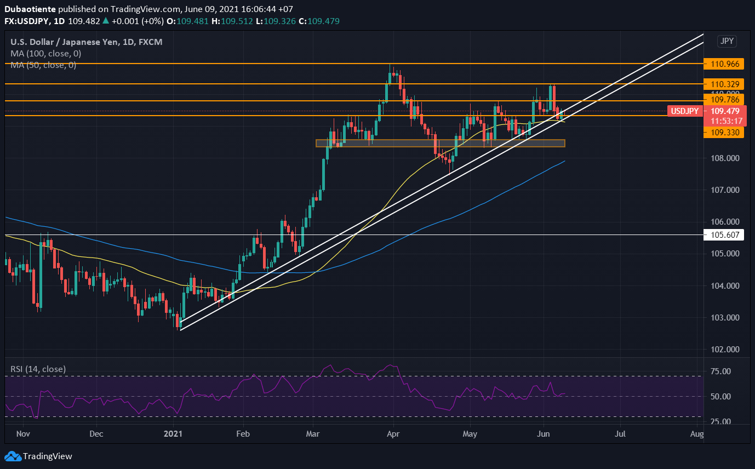Image resolution: width=755 pixels, height=469 pixels.
Task: Click May on the time axis
Action: tap(470, 434)
